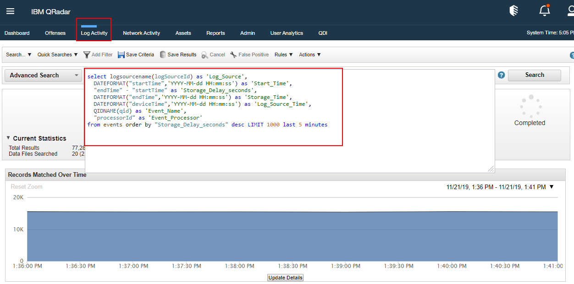Click the Add Filter funnel icon

[x=87, y=55]
